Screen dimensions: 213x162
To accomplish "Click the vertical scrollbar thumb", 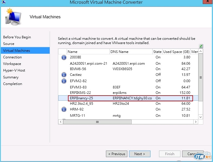I will point(201,77).
